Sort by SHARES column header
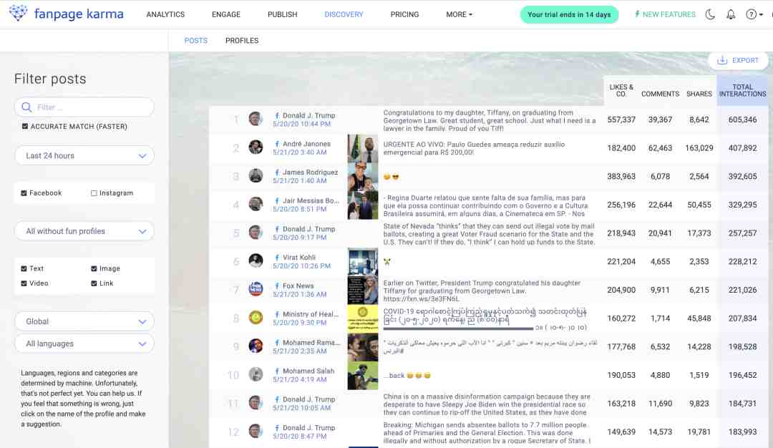This screenshot has width=773, height=448. point(699,94)
